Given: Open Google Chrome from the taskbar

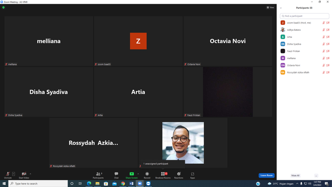Looking at the screenshot, I should 123,183.
